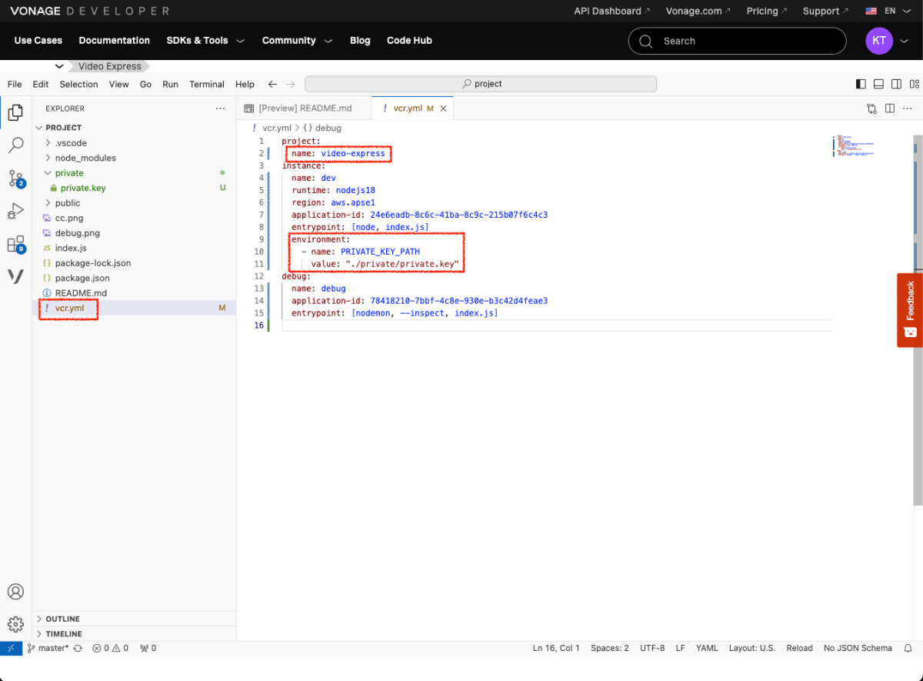Open the API Dashboard link
Viewport: 923px width, 681px height.
click(611, 12)
